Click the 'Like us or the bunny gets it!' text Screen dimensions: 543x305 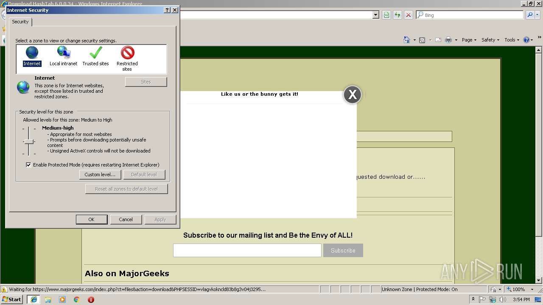(260, 94)
